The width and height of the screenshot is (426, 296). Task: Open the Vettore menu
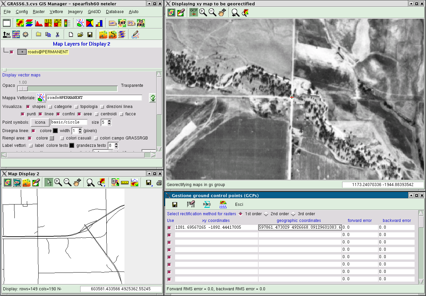56,12
